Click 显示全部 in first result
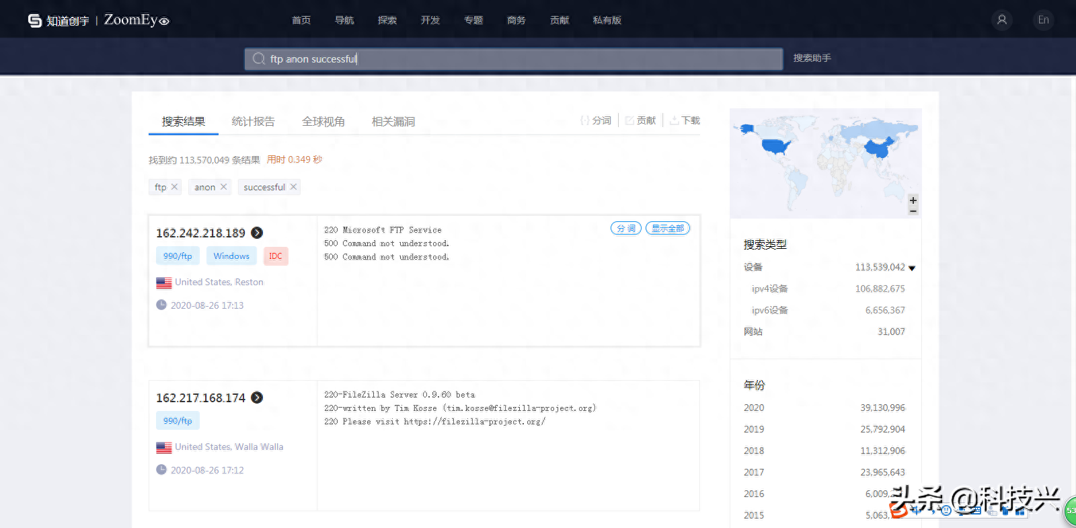Viewport: 1076px width, 528px height. pyautogui.click(x=668, y=229)
